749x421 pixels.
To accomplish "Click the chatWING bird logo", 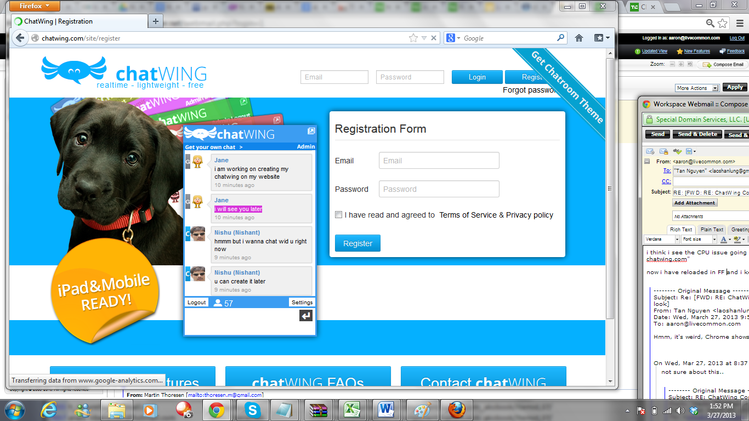I will point(74,70).
